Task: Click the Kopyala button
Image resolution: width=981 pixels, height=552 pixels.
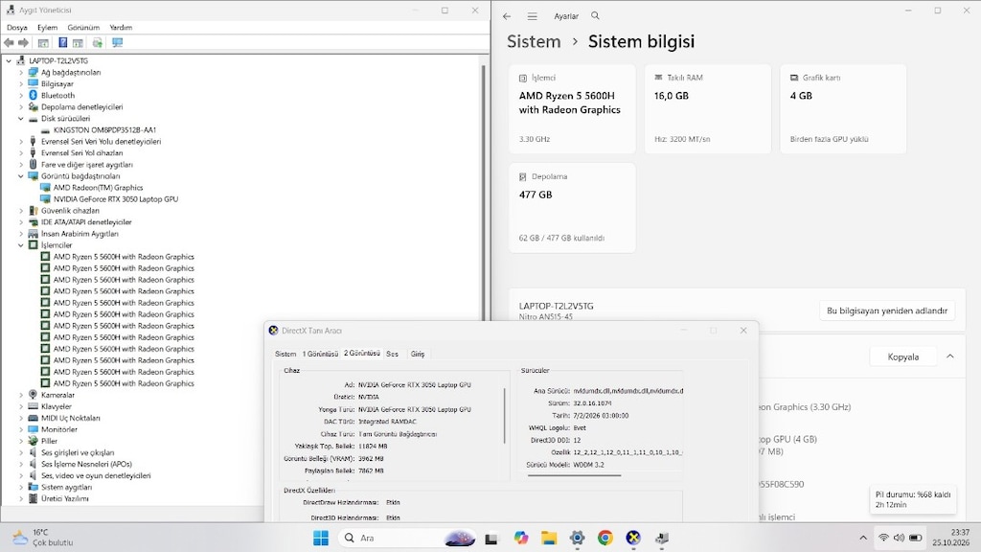Action: point(902,356)
